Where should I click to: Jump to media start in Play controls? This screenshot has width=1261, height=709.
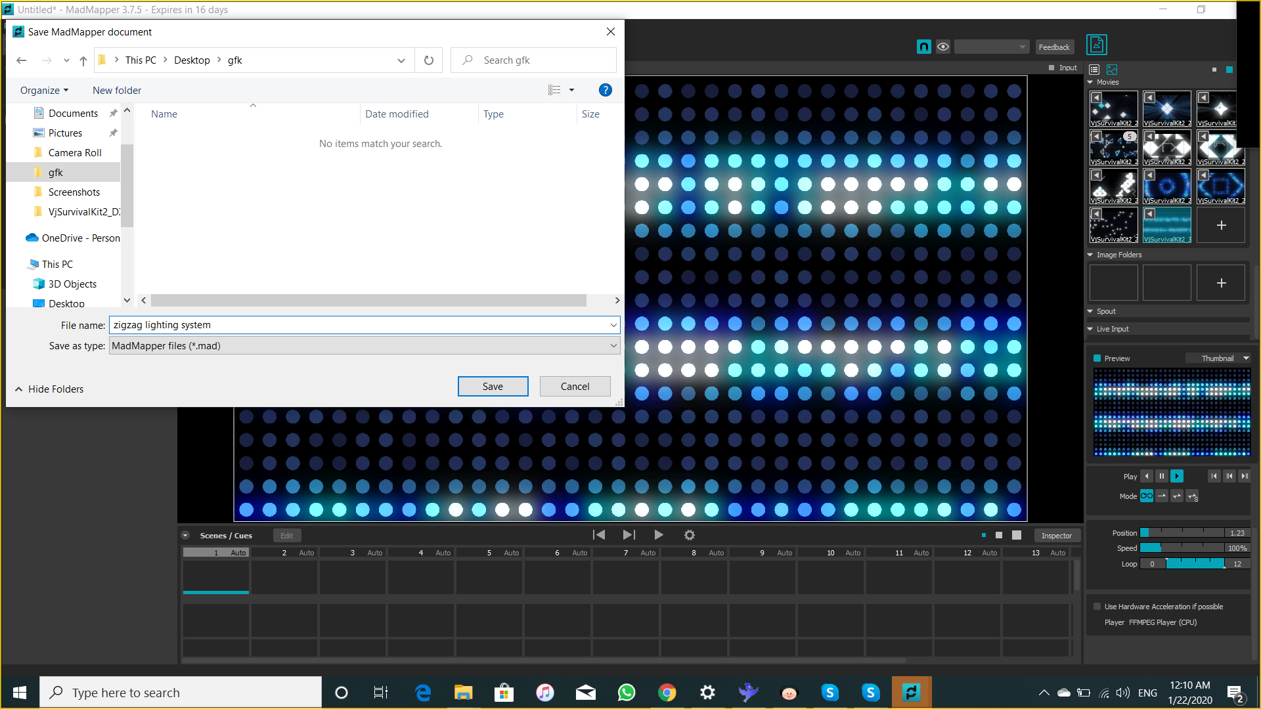point(1214,477)
